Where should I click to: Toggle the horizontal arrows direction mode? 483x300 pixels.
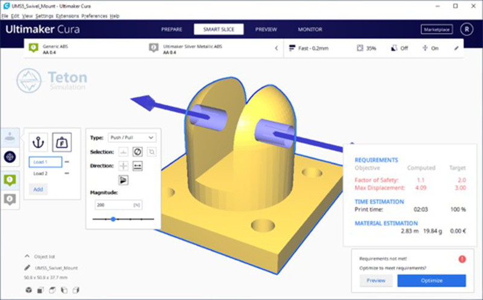pyautogui.click(x=137, y=165)
